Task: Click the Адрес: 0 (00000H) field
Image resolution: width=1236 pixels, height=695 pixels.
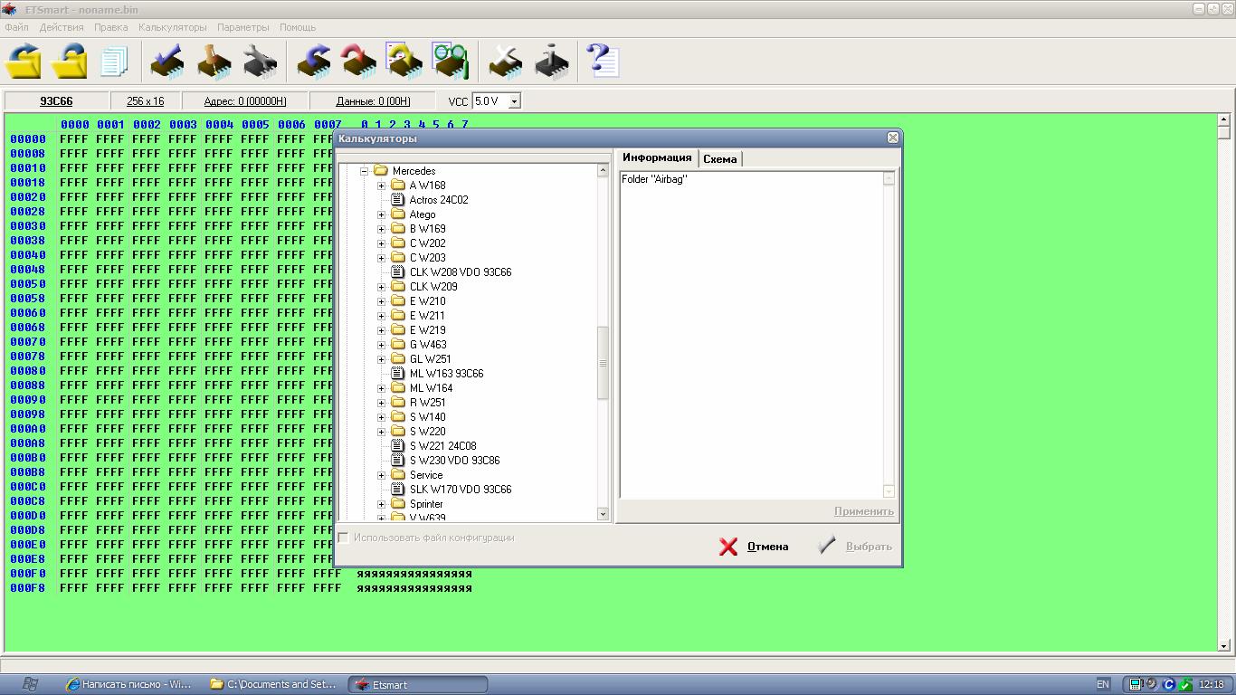Action: point(245,101)
